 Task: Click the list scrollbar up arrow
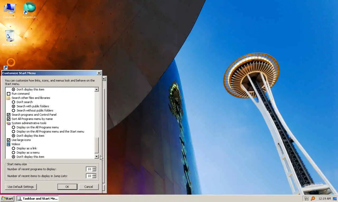96,90
